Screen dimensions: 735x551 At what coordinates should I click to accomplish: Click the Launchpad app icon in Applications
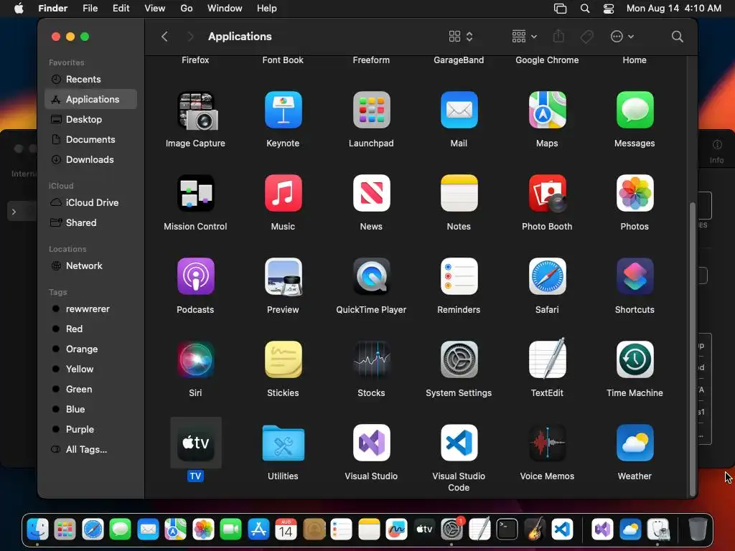[371, 110]
